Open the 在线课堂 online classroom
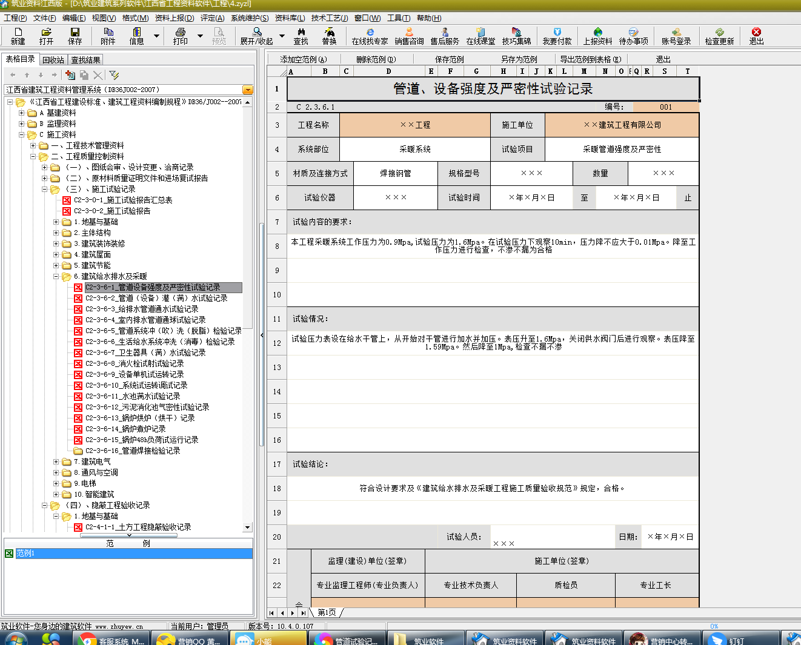 click(x=480, y=36)
